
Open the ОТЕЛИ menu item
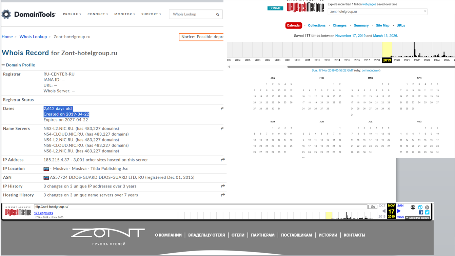coord(238,235)
